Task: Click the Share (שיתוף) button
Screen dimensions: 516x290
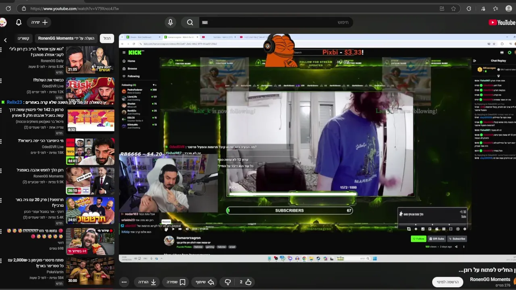Action: [x=205, y=282]
